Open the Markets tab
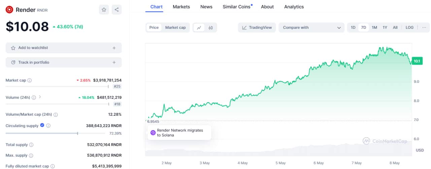 [x=181, y=7]
